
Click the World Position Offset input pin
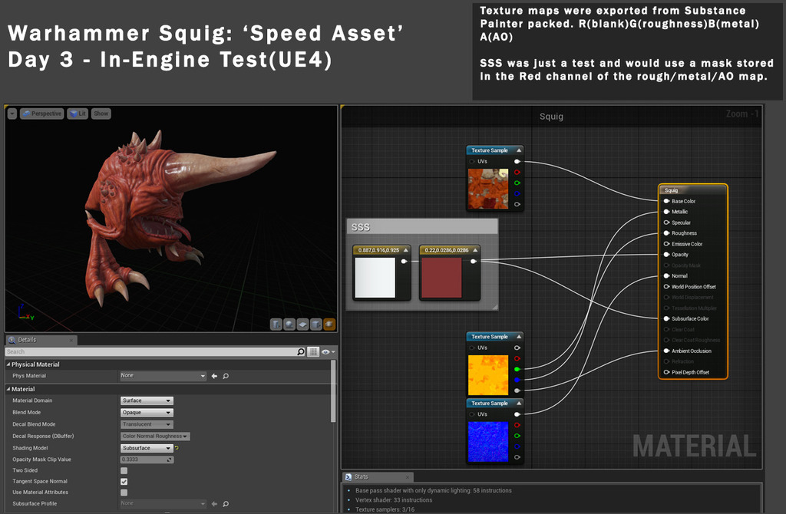pos(667,287)
